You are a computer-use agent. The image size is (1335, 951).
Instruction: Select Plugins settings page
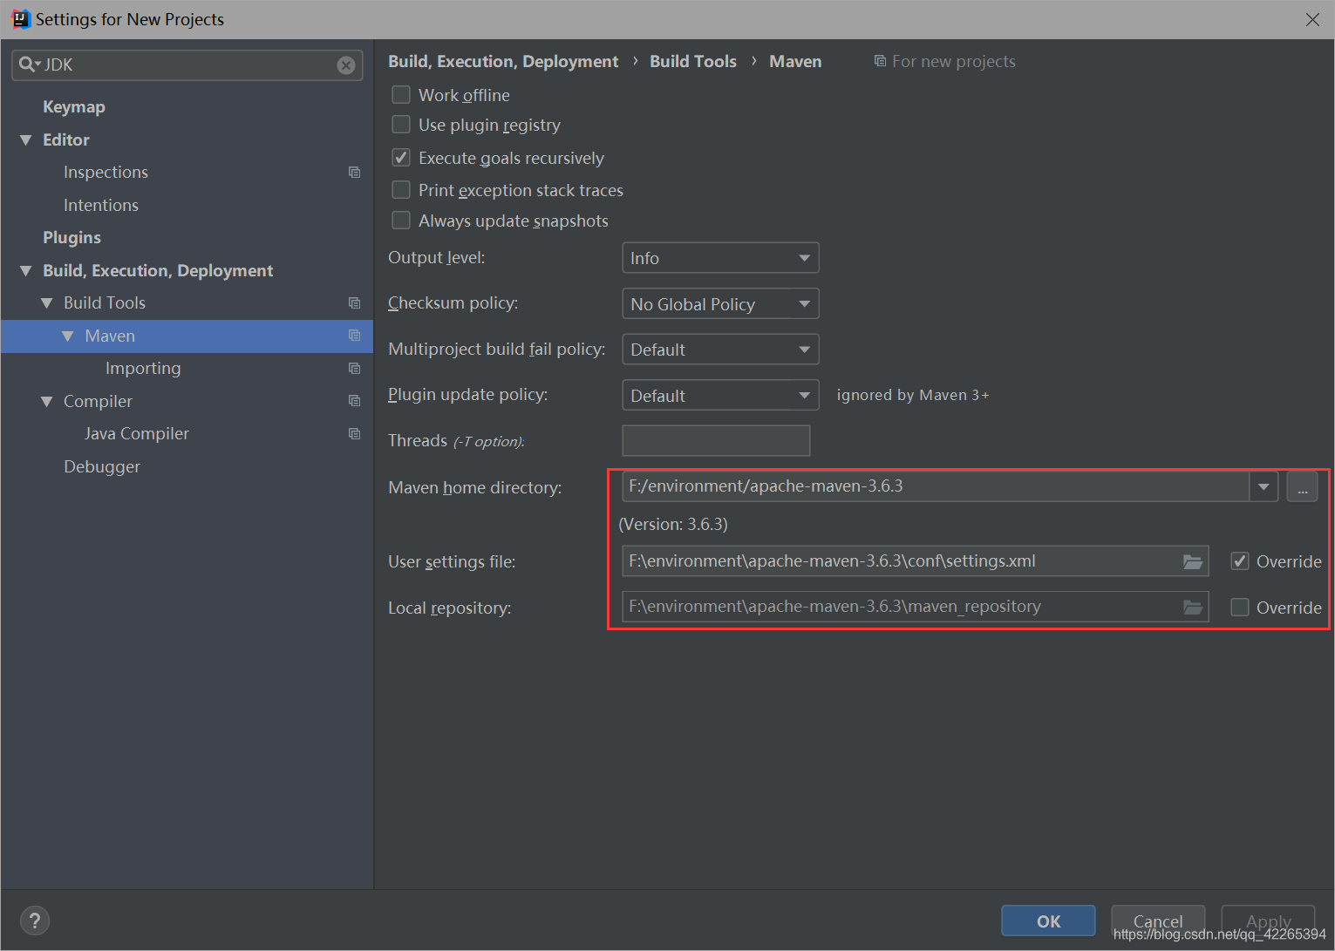click(72, 238)
